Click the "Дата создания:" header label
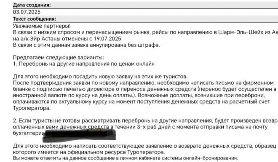278x162 pixels. (32, 5)
